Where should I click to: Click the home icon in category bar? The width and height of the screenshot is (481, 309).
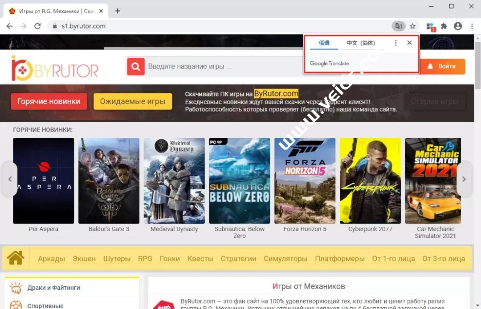click(x=16, y=258)
